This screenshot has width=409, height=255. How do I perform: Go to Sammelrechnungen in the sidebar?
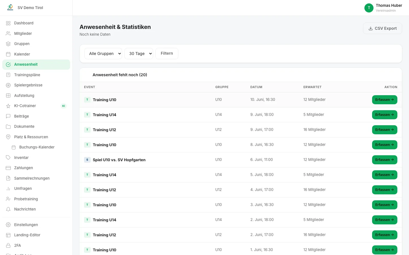[36, 178]
